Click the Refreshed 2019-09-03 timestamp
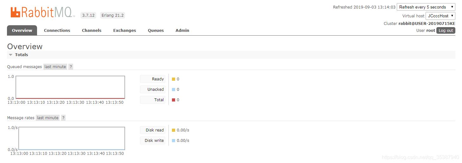The height and width of the screenshot is (163, 462). 364,7
